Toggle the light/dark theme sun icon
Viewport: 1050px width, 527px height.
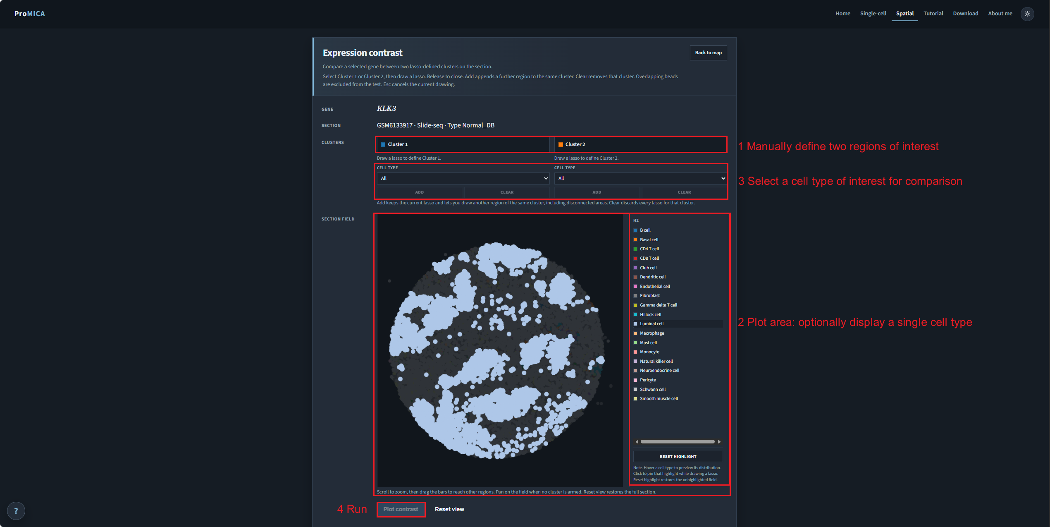(x=1027, y=14)
